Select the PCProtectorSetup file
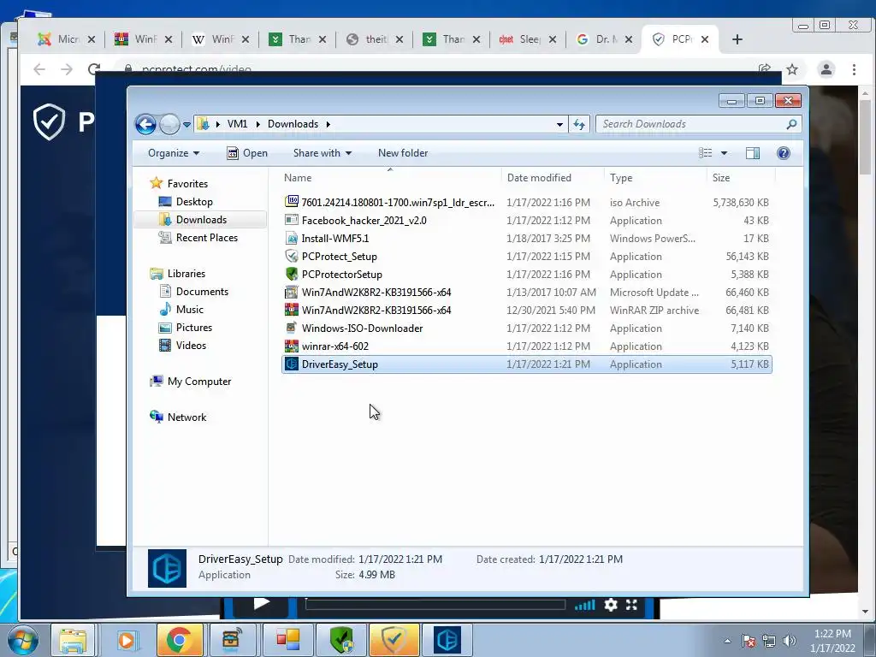The width and height of the screenshot is (876, 657). 527,275
